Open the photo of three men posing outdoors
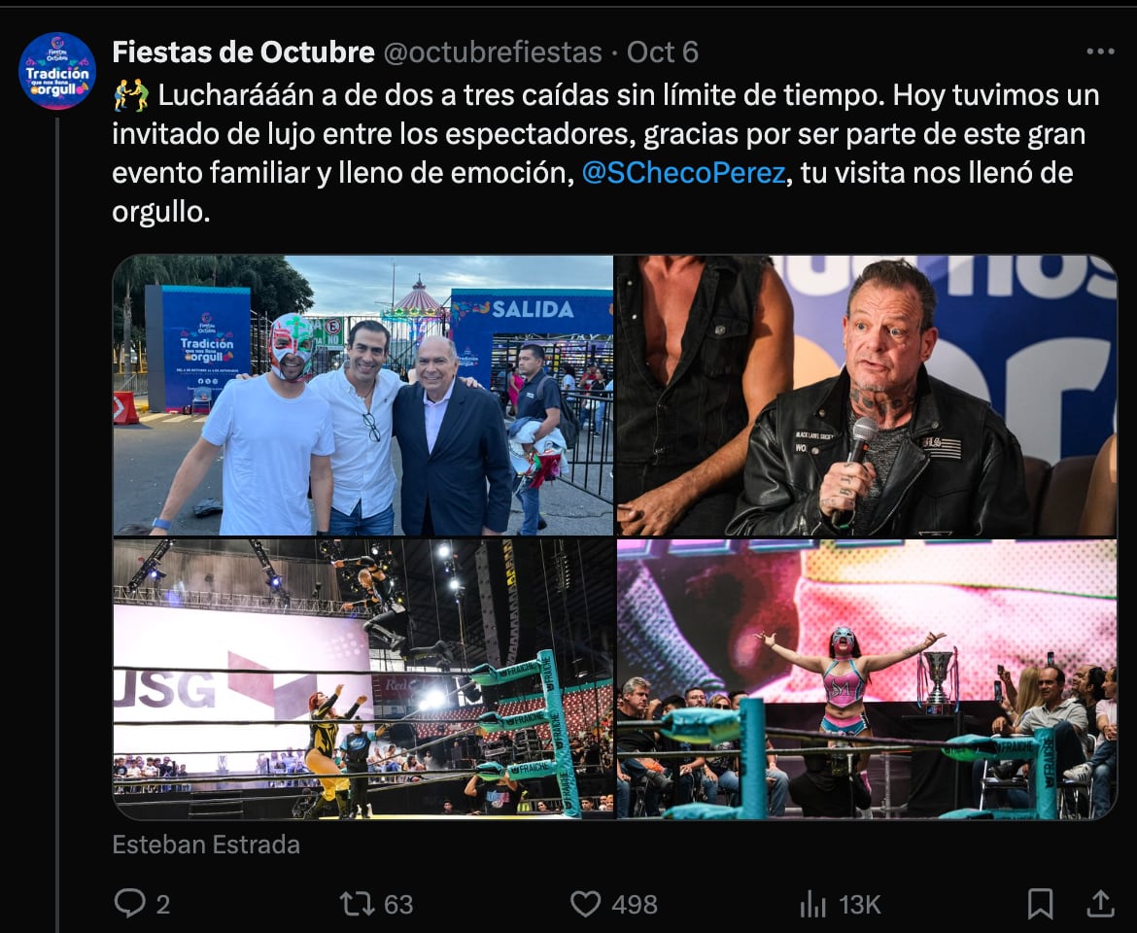 363,396
